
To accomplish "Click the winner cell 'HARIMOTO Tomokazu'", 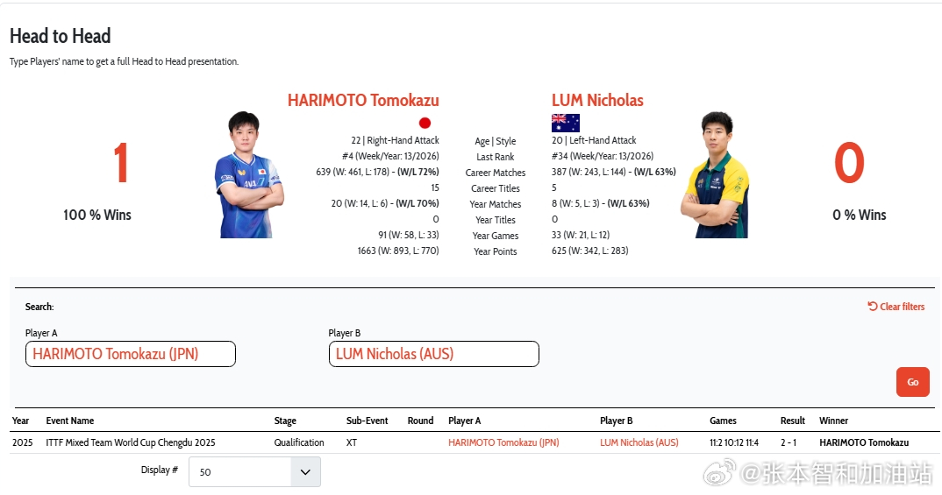I will (x=864, y=442).
